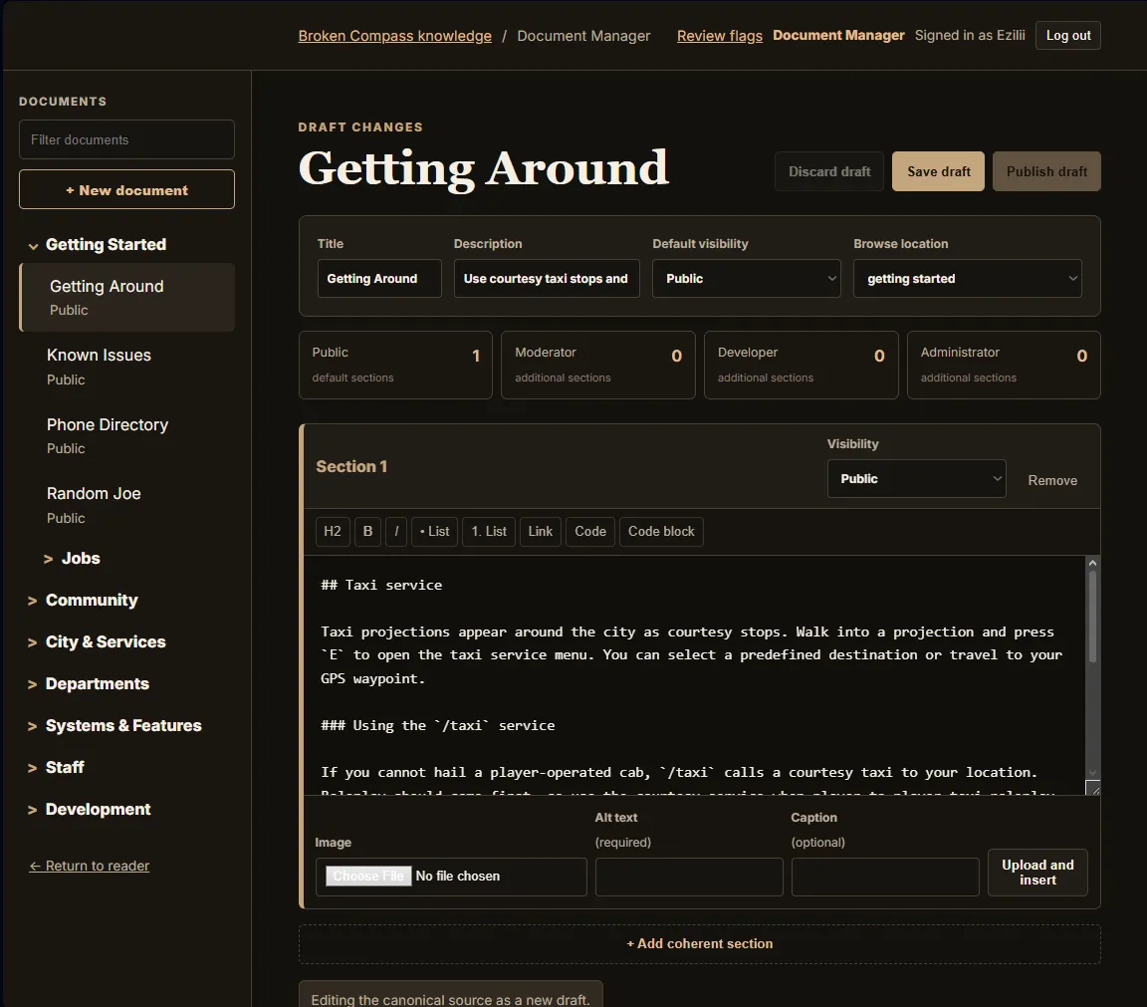Viewport: 1147px width, 1007px height.
Task: Log out of the account
Action: click(x=1067, y=35)
